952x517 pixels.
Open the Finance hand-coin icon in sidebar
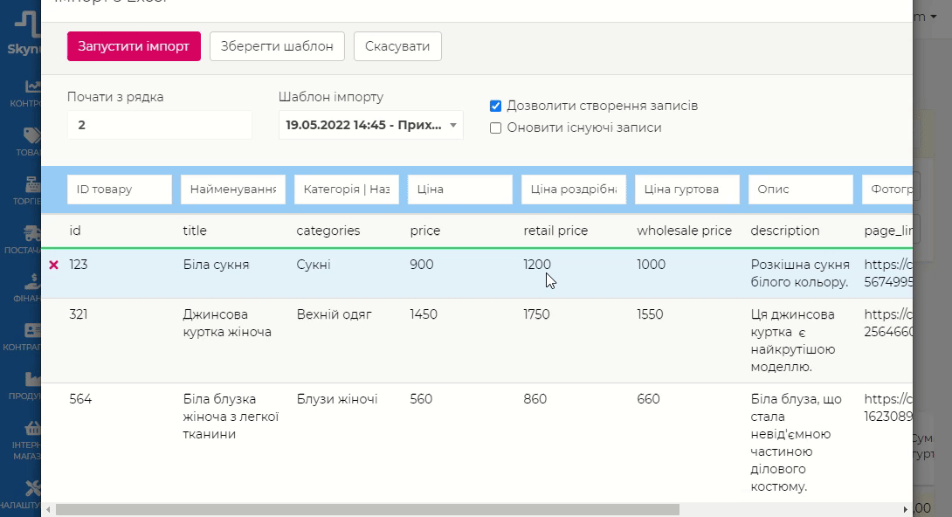32,282
